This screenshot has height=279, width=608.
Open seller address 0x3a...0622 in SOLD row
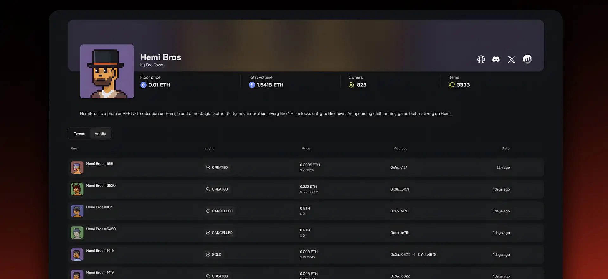point(400,254)
